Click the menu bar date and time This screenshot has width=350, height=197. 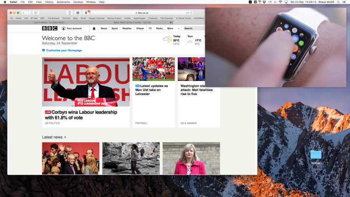point(303,2)
